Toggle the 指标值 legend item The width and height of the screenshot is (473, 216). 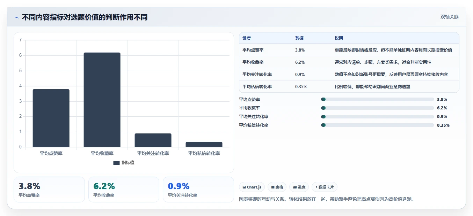coord(124,163)
